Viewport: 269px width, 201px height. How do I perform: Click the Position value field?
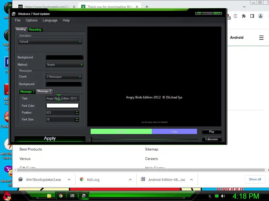pos(60,113)
